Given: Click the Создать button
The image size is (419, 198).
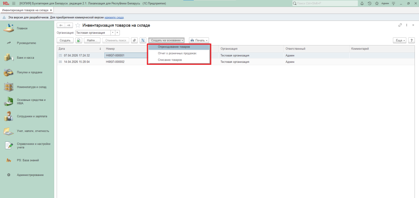Looking at the screenshot, I should point(65,40).
